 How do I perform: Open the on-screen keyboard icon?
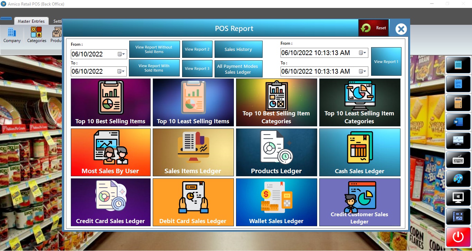(x=458, y=160)
